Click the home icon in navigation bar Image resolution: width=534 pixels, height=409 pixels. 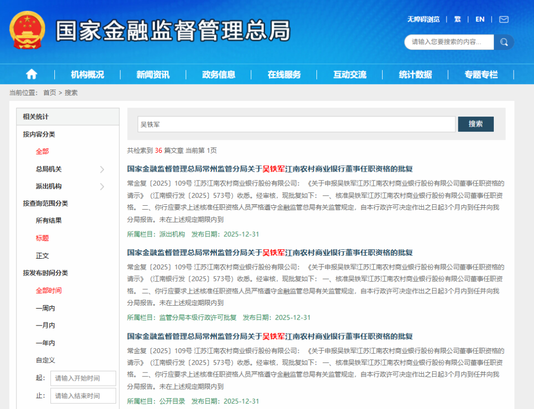click(x=31, y=74)
